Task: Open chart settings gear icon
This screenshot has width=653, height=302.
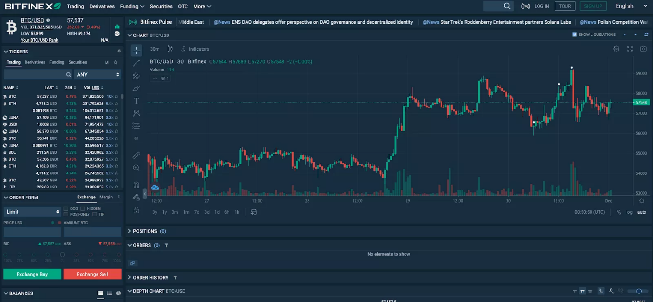Action: (616, 49)
